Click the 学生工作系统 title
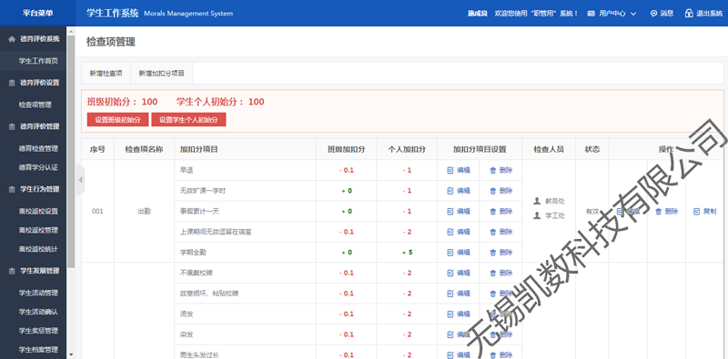 pos(112,13)
